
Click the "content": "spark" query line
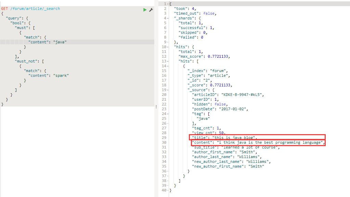pos(49,75)
